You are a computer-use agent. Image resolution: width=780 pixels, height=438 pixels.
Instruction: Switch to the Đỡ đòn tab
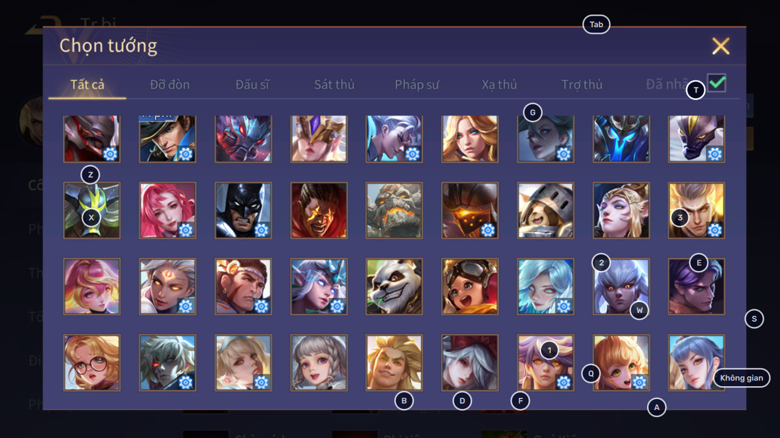pos(170,84)
